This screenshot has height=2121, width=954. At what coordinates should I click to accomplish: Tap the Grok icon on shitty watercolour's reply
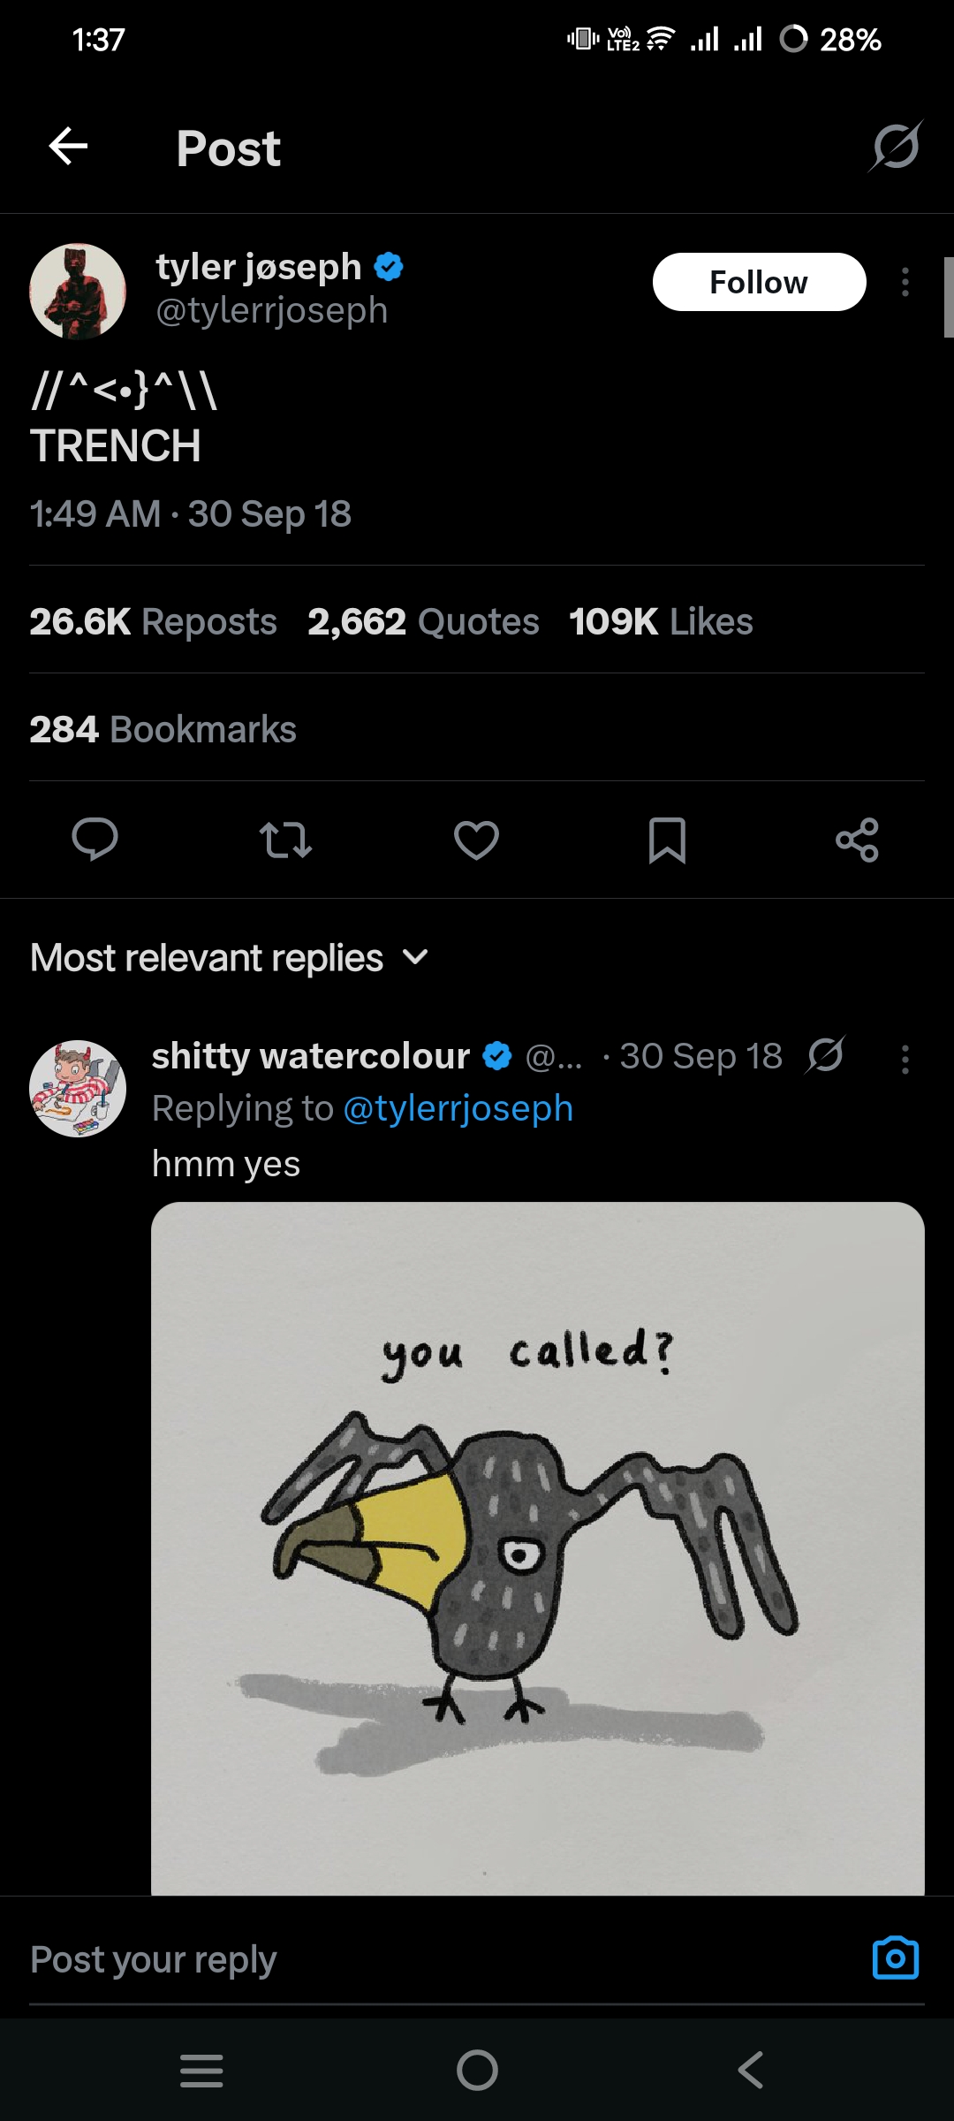coord(826,1054)
